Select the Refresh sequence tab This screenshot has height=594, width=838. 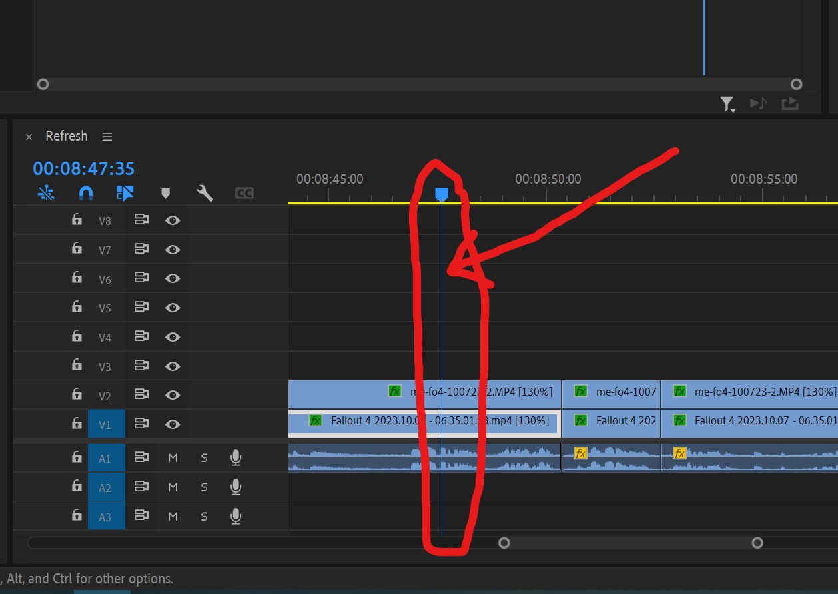tap(66, 136)
